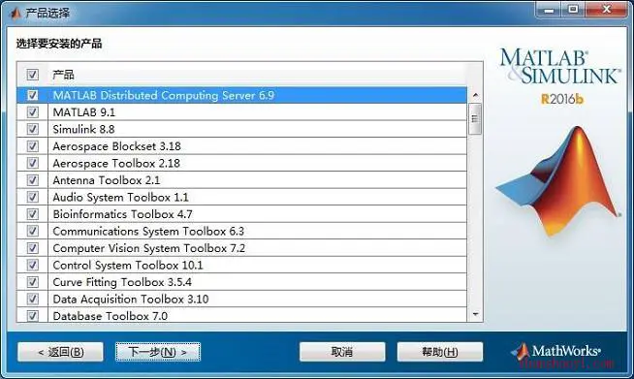This screenshot has width=634, height=379.
Task: Click the MATLAB icon in title bar
Action: 15,13
